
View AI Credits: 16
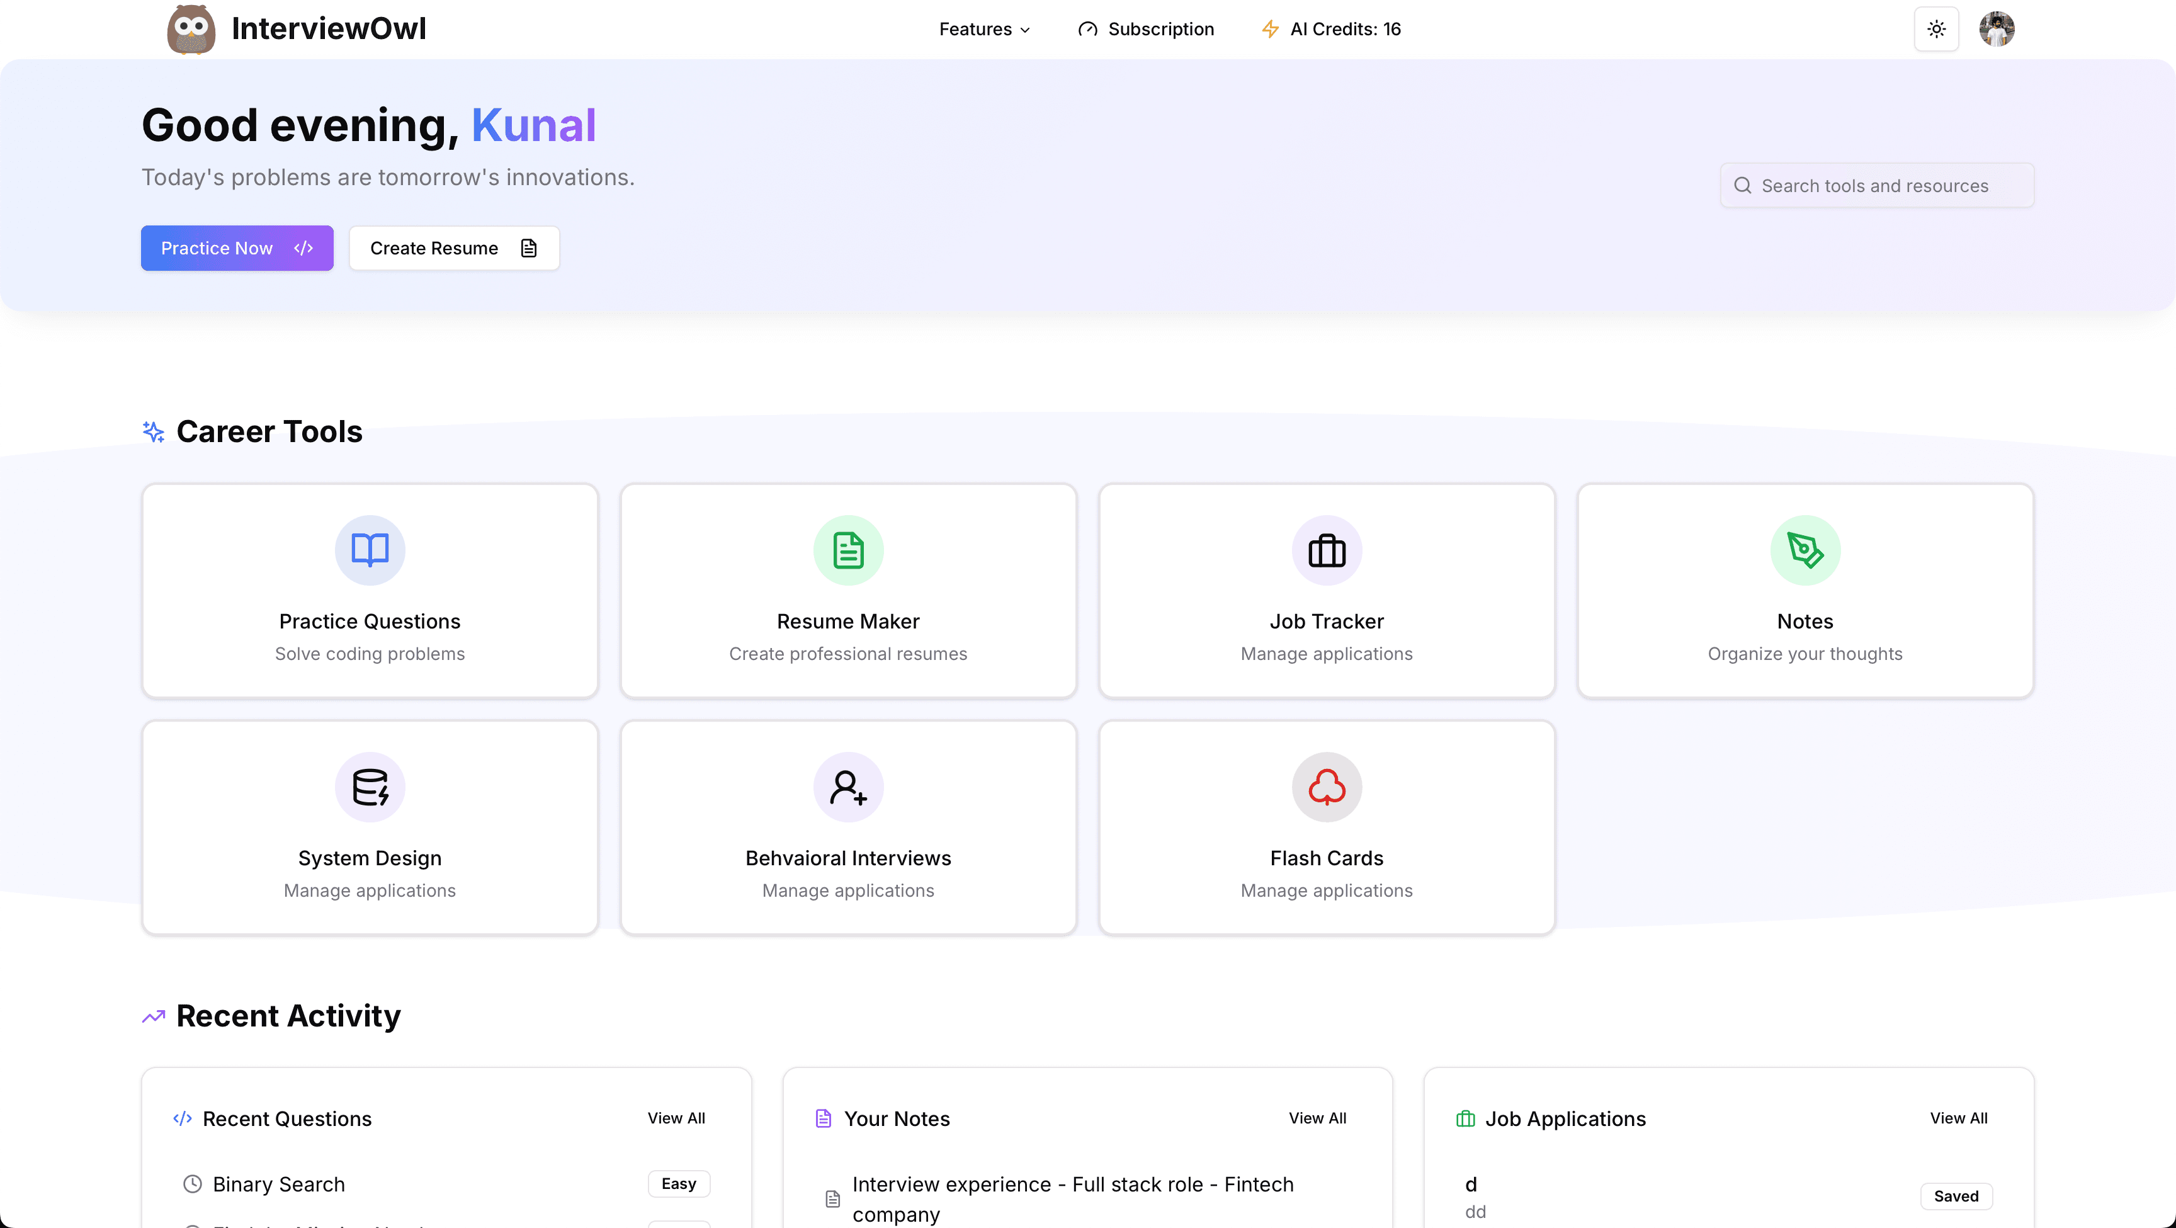pos(1330,30)
